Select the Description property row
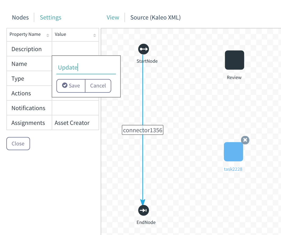The image size is (281, 235). 53,49
